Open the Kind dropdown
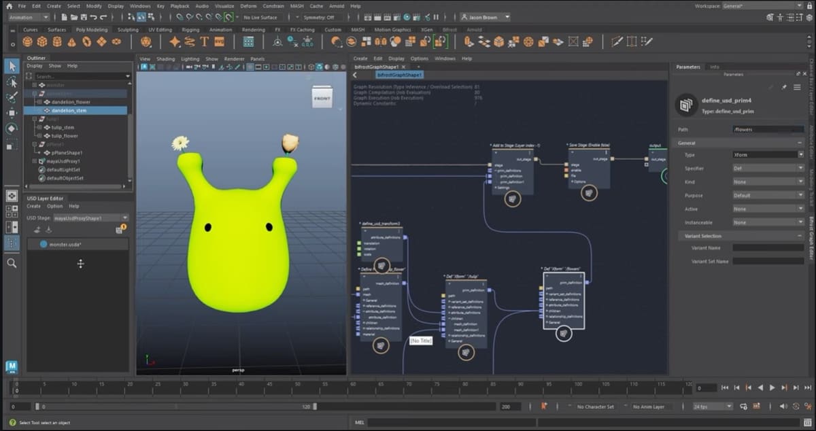816x431 pixels. (768, 182)
